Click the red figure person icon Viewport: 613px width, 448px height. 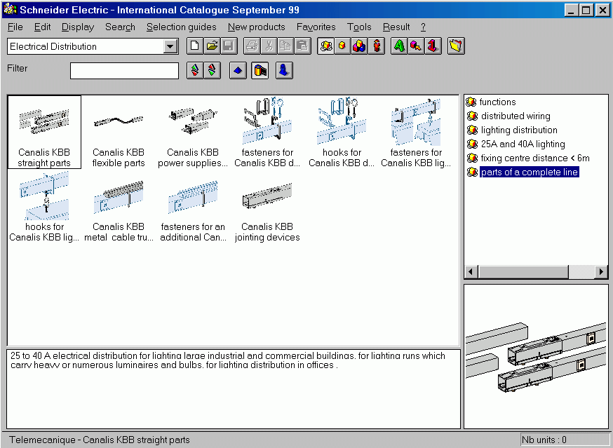pyautogui.click(x=377, y=46)
